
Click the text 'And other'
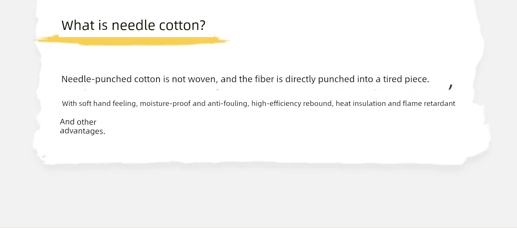[78, 122]
